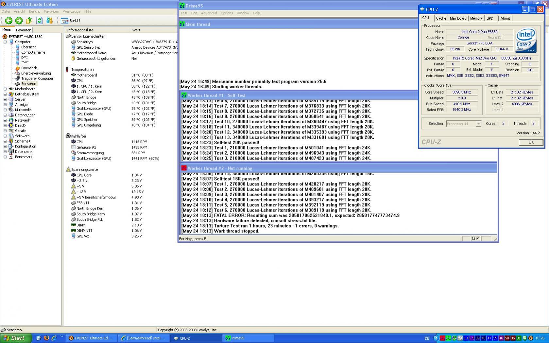Screen dimensions: 549x343
Task: Switch to the Sammelthread Intel taskbar button
Action: pos(144,338)
